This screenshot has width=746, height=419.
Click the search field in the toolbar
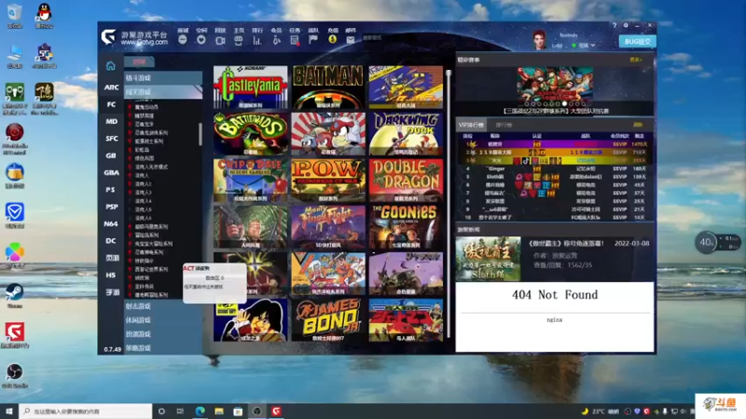(x=394, y=37)
